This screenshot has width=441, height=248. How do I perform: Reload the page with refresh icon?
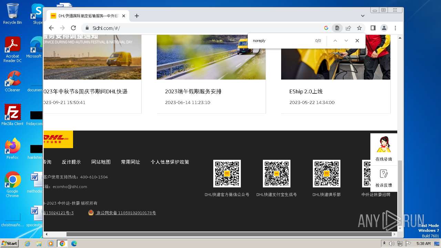73,28
